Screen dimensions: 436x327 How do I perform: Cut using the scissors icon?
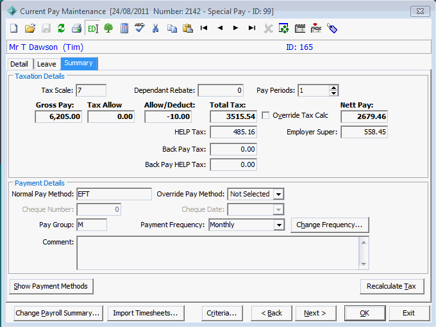(x=155, y=28)
